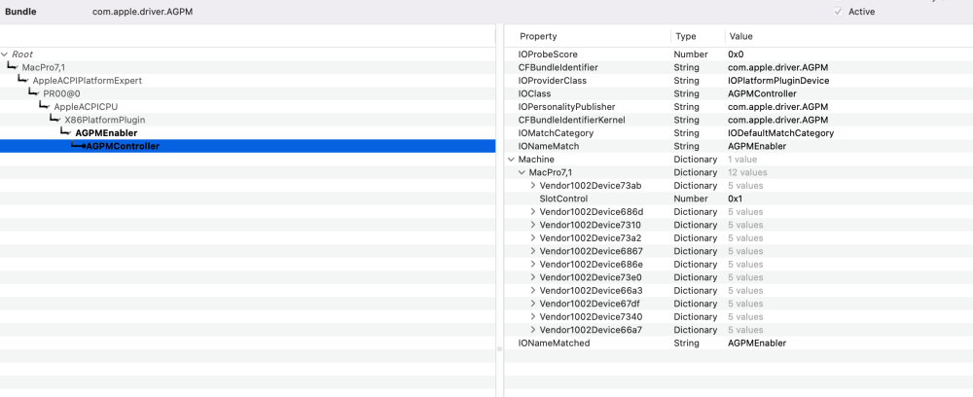Expand Vendor1002Device73ab dictionary
This screenshot has width=973, height=397.
click(x=532, y=186)
